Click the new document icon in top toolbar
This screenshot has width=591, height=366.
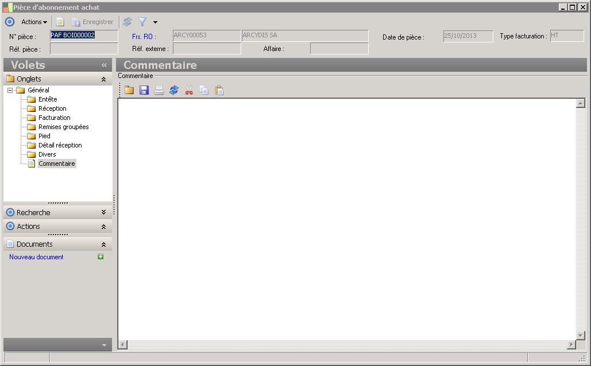coord(60,22)
